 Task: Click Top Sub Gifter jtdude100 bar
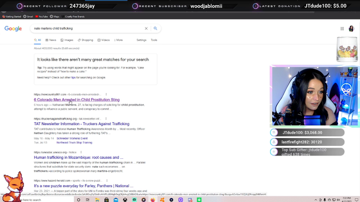308,151
